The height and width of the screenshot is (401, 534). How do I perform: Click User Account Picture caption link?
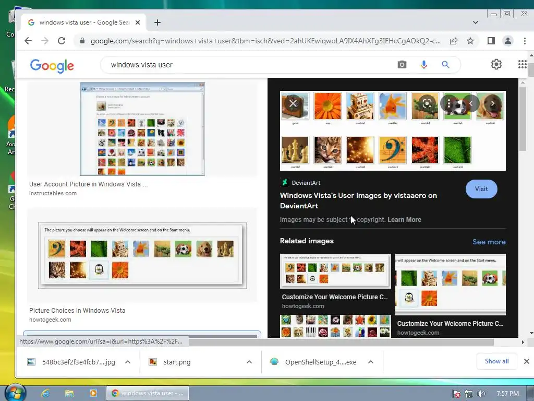click(x=89, y=184)
